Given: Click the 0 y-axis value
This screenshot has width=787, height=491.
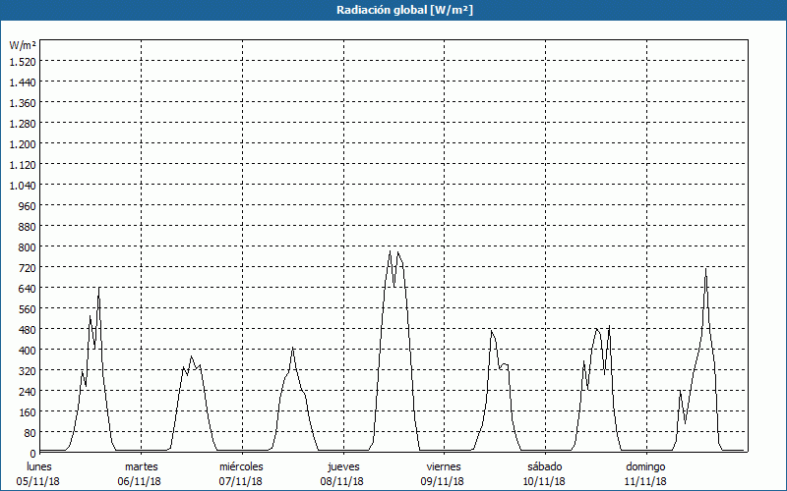Looking at the screenshot, I should [x=33, y=454].
